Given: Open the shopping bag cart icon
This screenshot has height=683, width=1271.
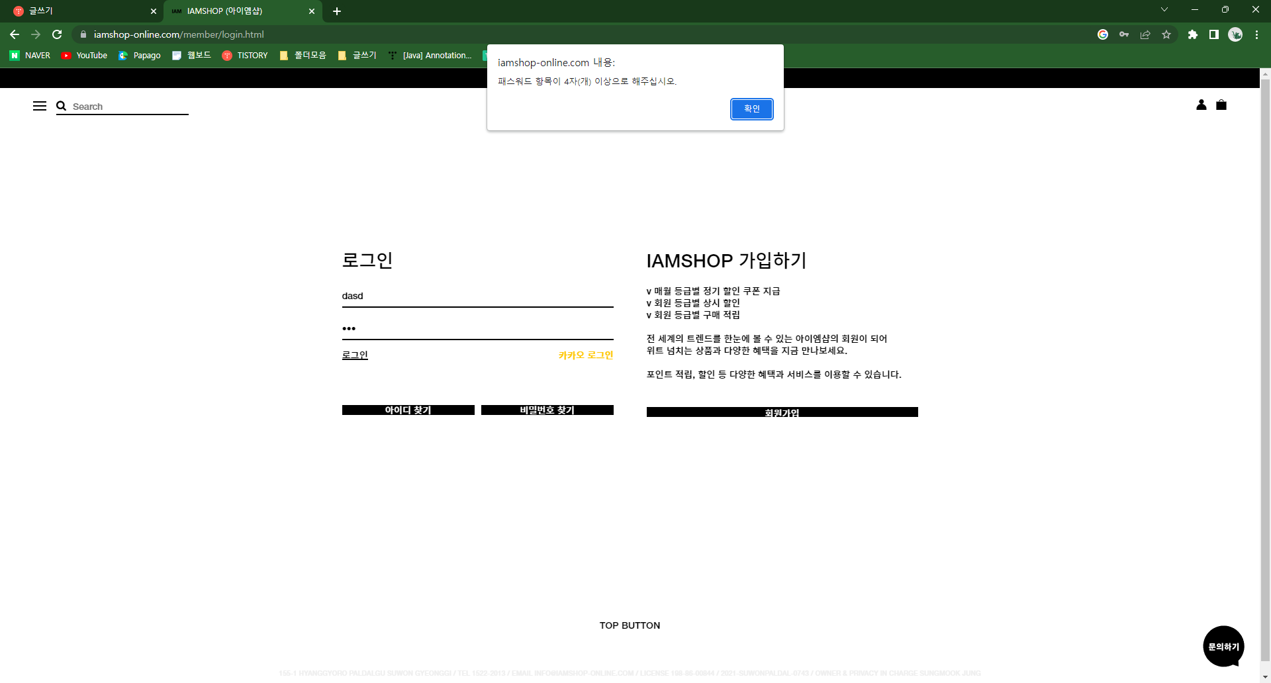Looking at the screenshot, I should tap(1221, 105).
